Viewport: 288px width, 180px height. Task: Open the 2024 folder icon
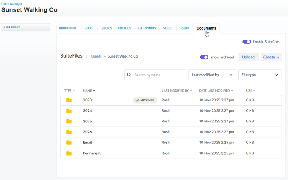(69, 111)
